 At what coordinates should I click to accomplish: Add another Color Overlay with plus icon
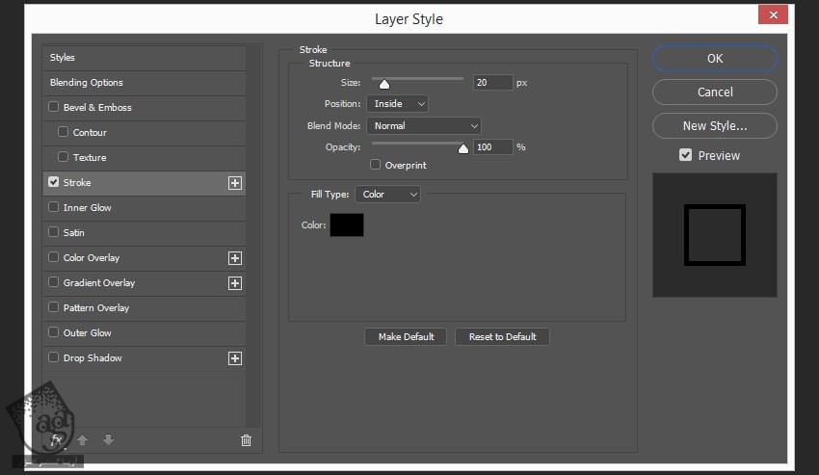coord(234,258)
